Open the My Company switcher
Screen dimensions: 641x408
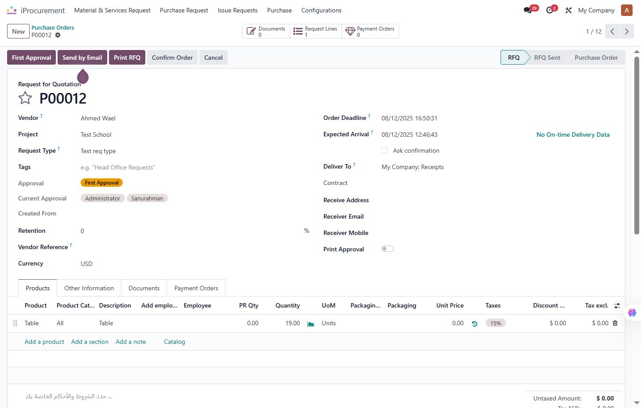coord(596,10)
